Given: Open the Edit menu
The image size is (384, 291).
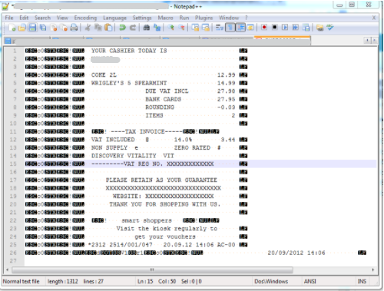Looking at the screenshot, I should tap(24, 18).
